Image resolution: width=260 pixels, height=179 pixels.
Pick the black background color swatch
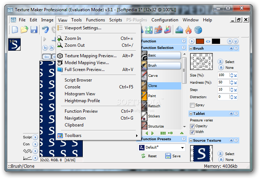(x=216, y=41)
